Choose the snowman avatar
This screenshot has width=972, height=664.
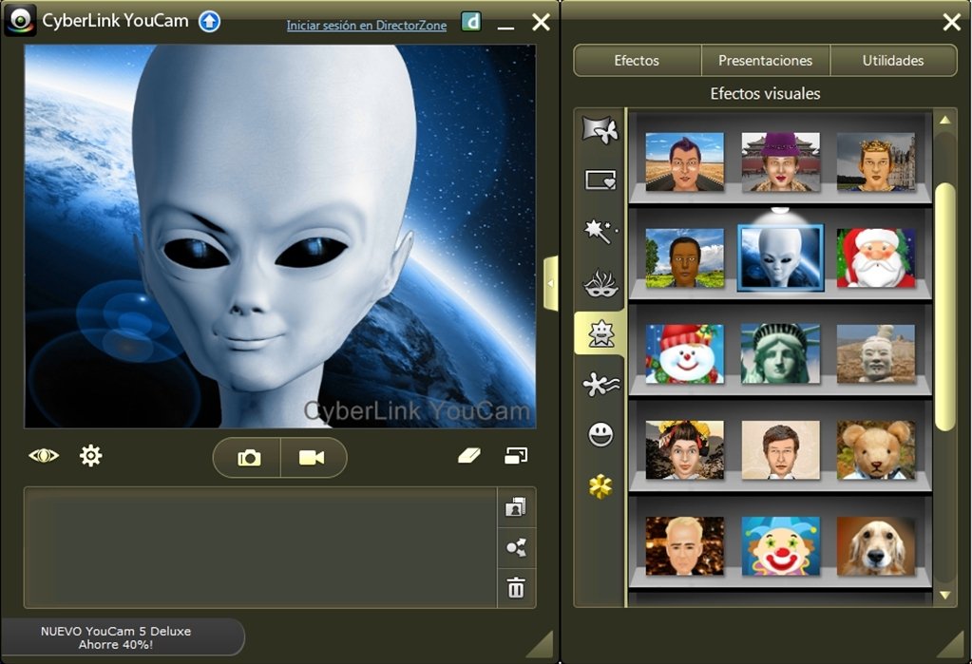point(684,354)
